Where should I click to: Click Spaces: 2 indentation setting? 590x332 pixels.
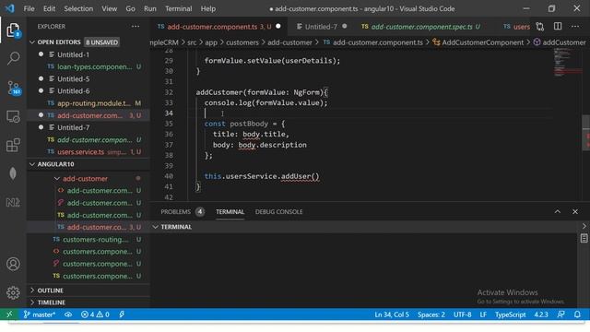(431, 314)
